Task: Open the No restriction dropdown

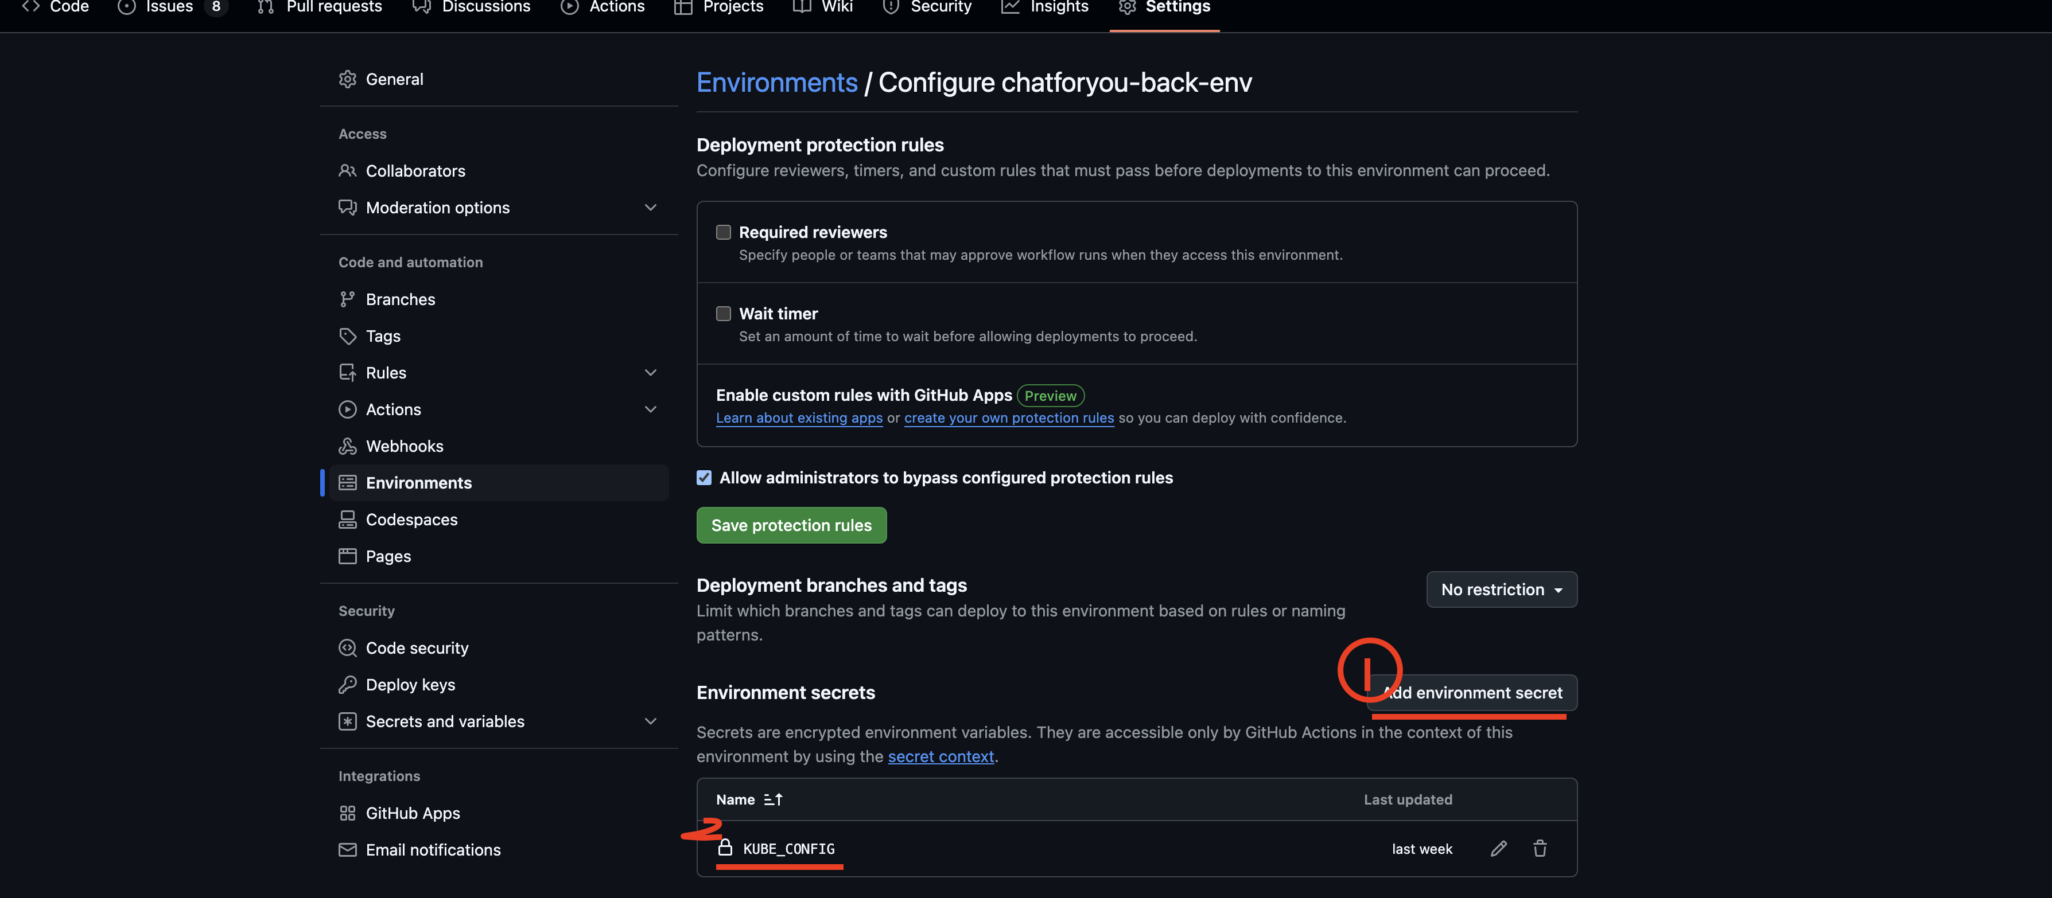Action: pos(1501,589)
